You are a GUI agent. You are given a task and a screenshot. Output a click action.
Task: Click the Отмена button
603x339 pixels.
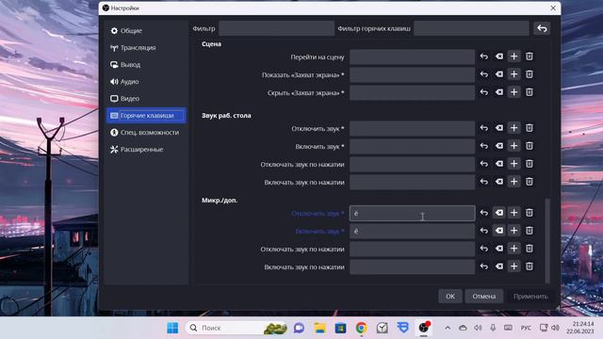[x=483, y=297]
